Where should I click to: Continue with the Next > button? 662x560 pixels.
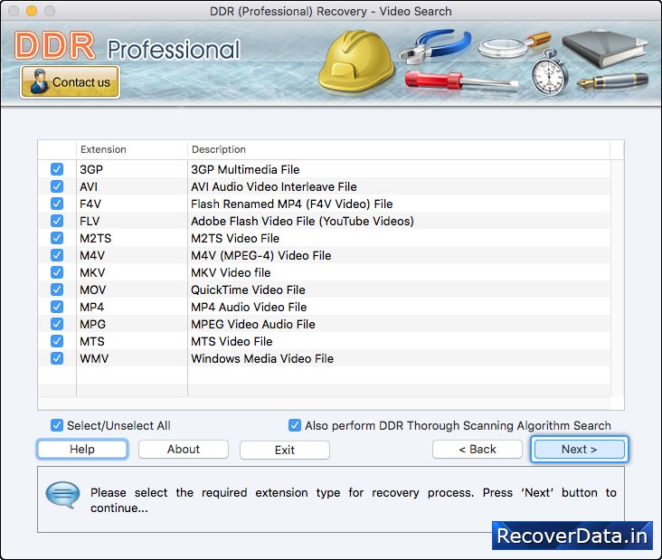tap(579, 449)
